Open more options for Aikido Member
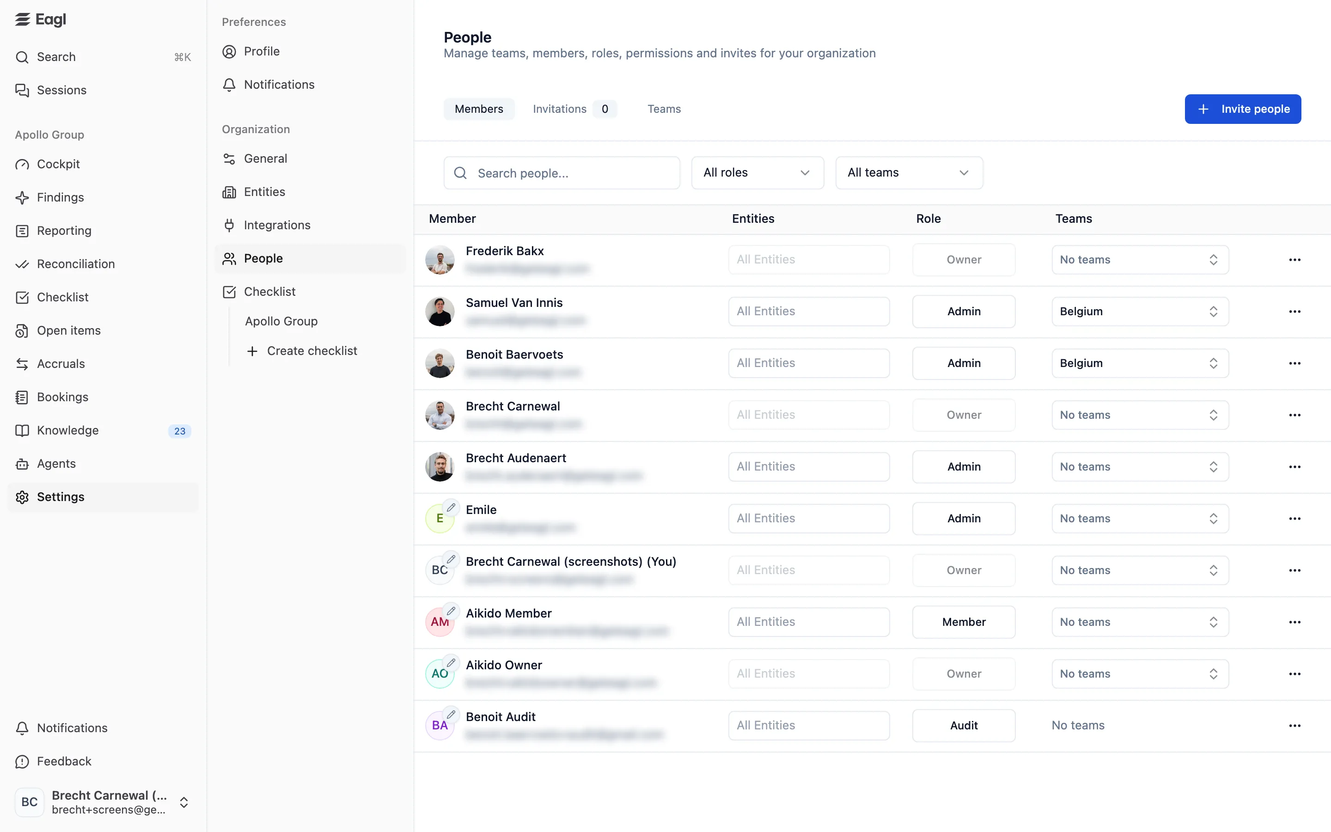1331x832 pixels. pyautogui.click(x=1294, y=622)
